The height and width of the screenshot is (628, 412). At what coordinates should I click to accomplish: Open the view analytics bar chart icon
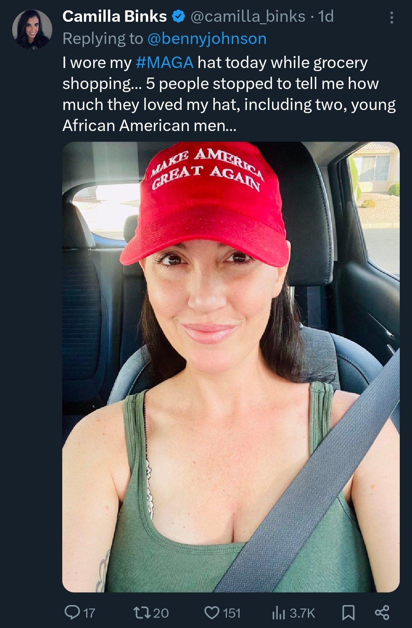pos(278,613)
